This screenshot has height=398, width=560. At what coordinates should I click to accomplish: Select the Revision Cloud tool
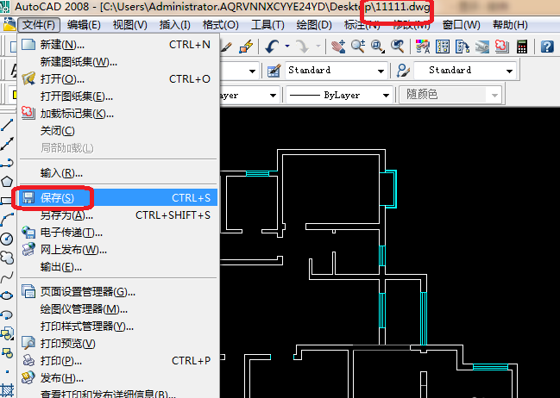[x=7, y=258]
